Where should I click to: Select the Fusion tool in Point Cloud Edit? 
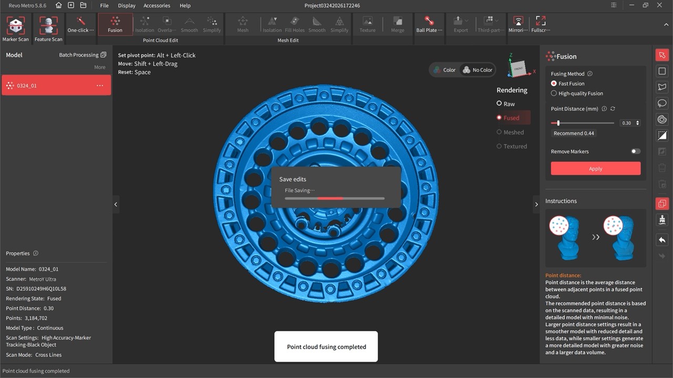[115, 25]
